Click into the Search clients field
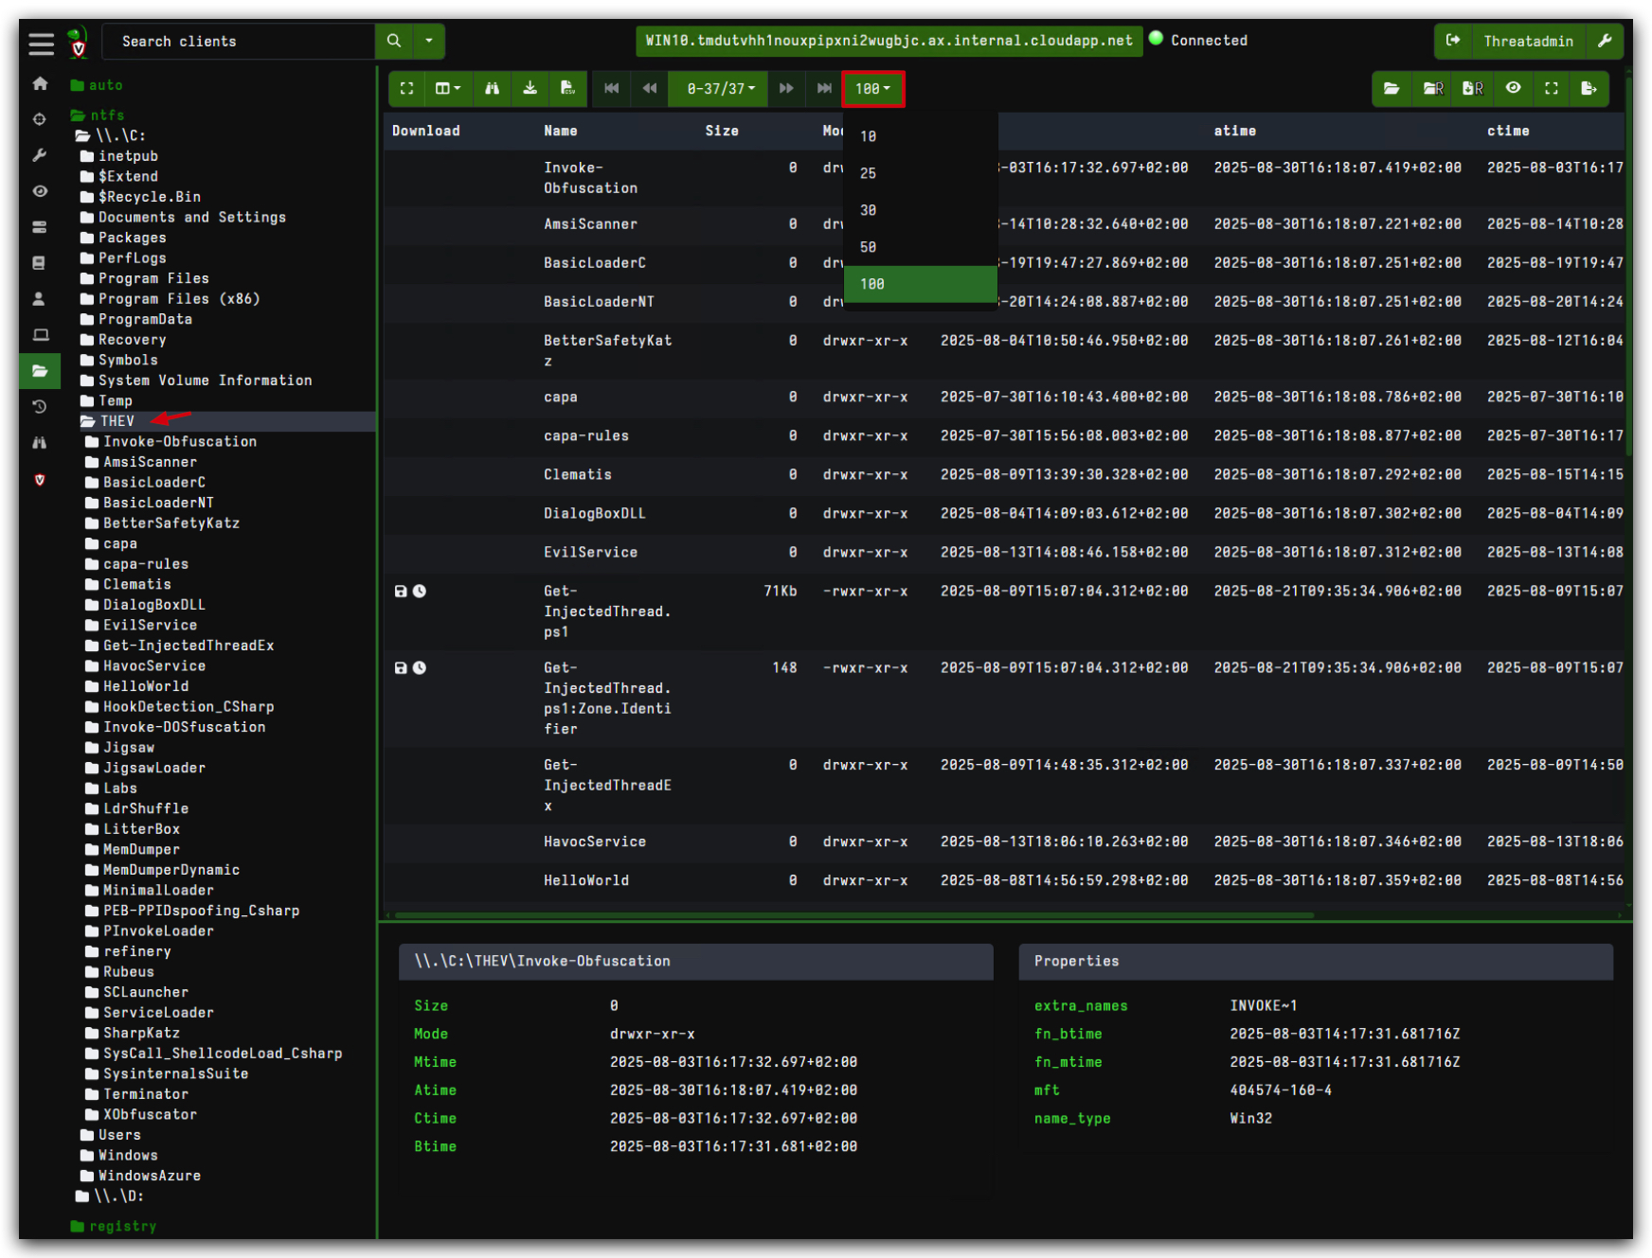This screenshot has height=1258, width=1652. pyautogui.click(x=240, y=41)
